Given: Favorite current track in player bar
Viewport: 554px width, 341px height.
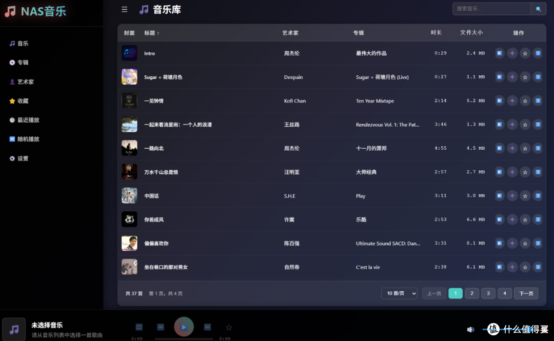Looking at the screenshot, I should tap(229, 328).
